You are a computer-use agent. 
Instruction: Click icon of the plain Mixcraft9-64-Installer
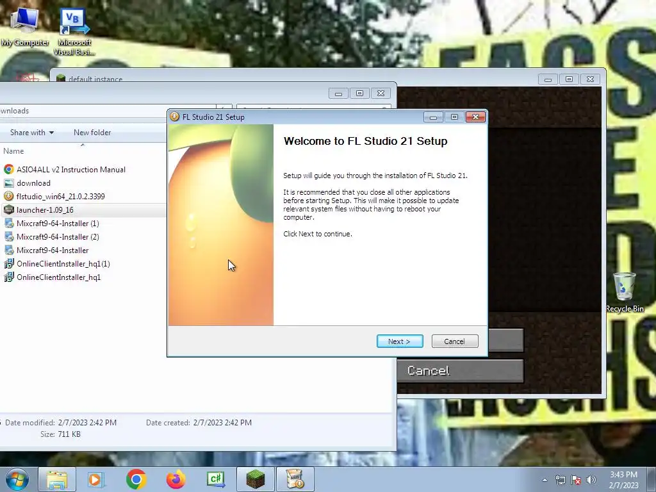[9, 250]
